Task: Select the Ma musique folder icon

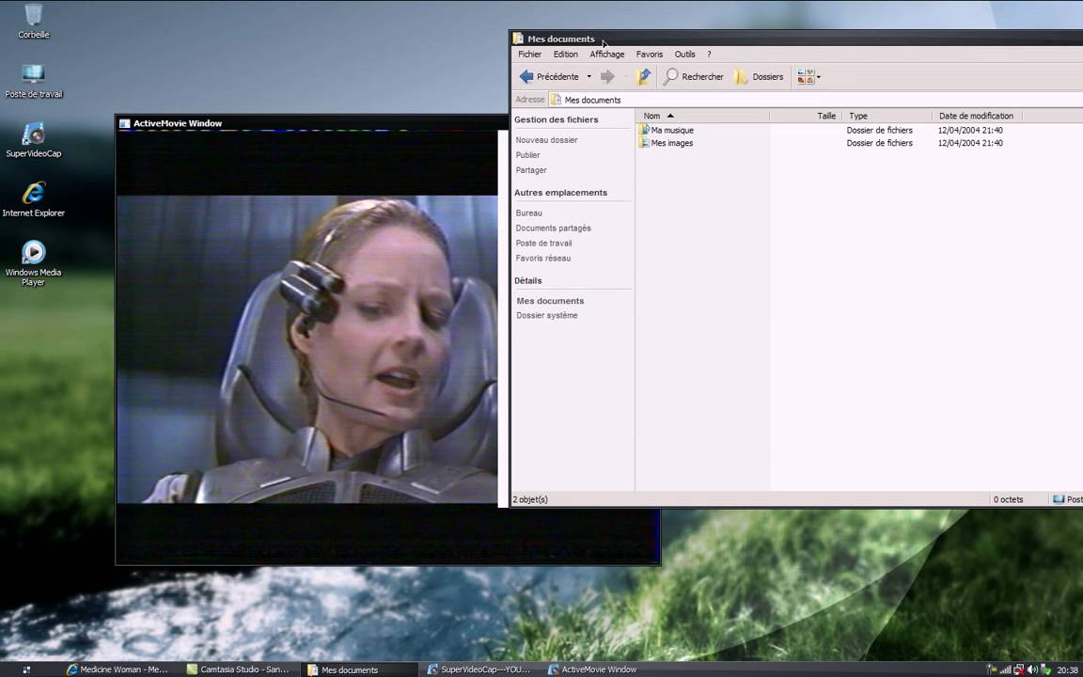Action: click(x=644, y=130)
